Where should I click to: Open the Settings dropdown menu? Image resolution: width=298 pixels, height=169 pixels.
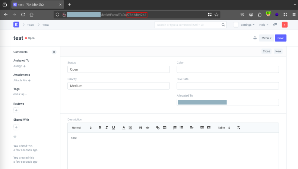click(247, 25)
